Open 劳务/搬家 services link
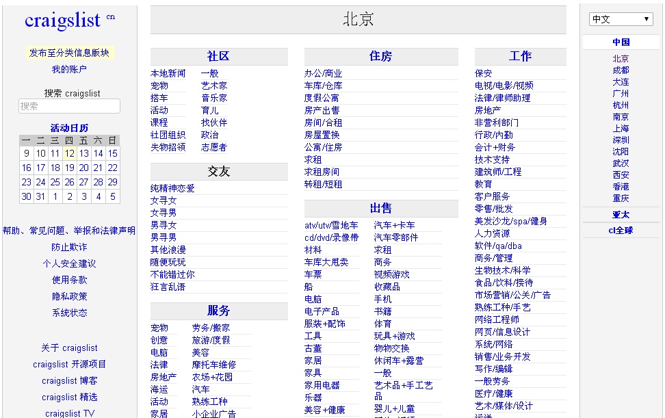This screenshot has height=418, width=665. pos(211,328)
